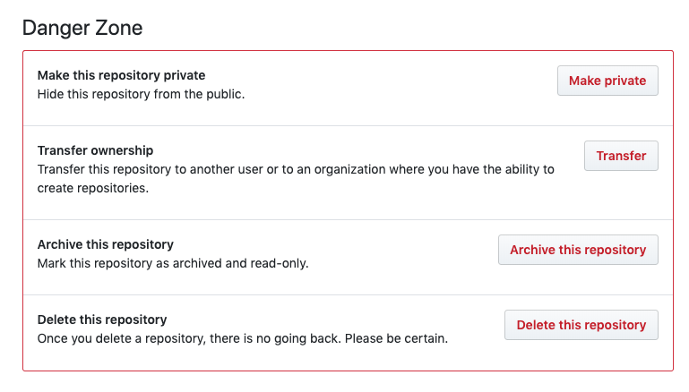Viewport: 689px width, 392px height.
Task: Click the bold "Archive this repository" title
Action: [105, 244]
